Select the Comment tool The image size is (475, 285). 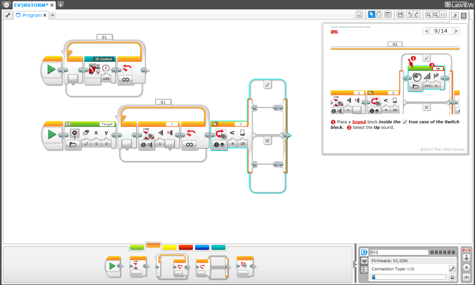click(388, 15)
